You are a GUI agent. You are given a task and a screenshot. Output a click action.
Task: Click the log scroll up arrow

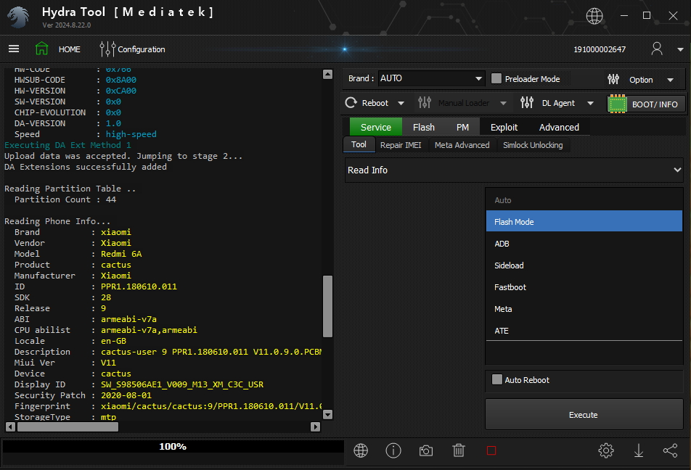(x=327, y=74)
